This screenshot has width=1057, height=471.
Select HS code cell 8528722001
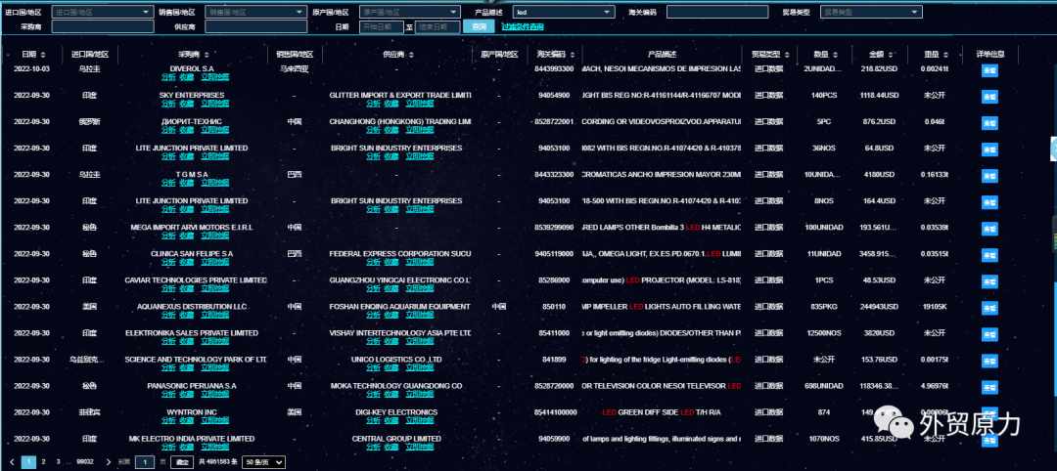tap(553, 122)
